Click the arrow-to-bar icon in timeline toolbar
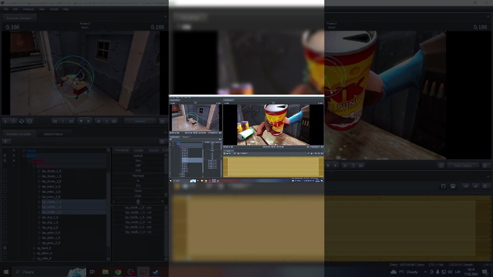The width and height of the screenshot is (493, 277). (x=466, y=186)
